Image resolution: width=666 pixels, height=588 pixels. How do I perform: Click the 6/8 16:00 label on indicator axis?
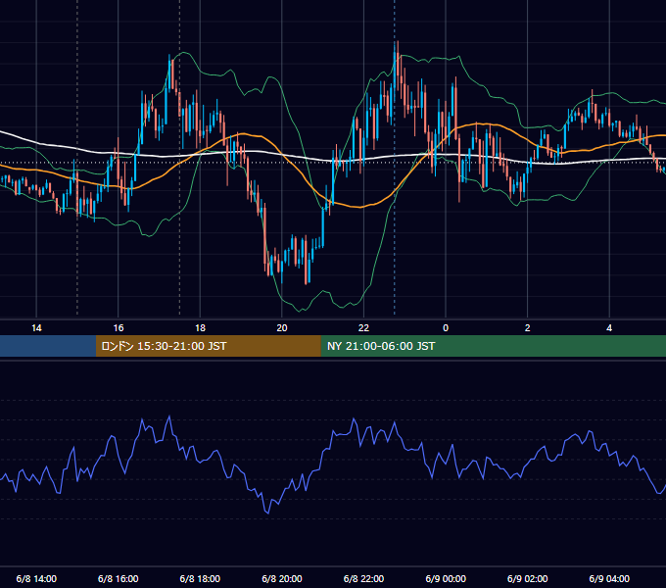point(119,578)
